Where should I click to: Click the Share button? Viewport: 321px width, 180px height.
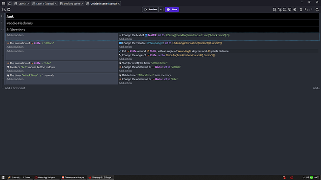point(172,9)
